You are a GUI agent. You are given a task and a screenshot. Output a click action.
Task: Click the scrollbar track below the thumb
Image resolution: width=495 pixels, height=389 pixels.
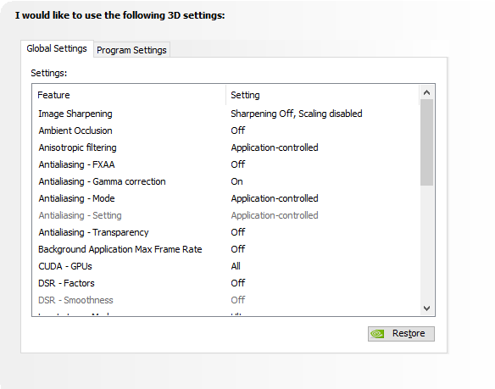click(x=427, y=243)
